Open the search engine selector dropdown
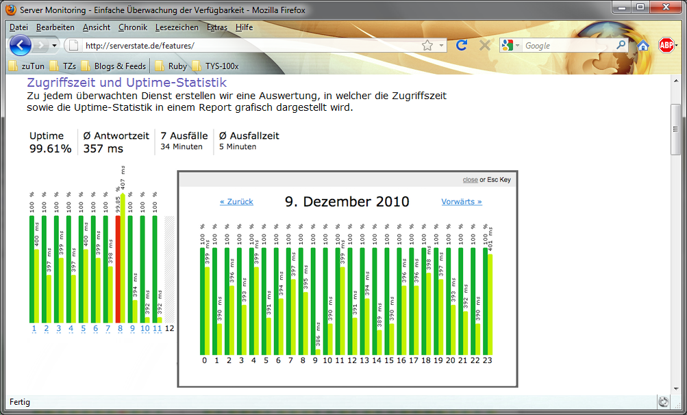The width and height of the screenshot is (687, 415). (x=510, y=46)
